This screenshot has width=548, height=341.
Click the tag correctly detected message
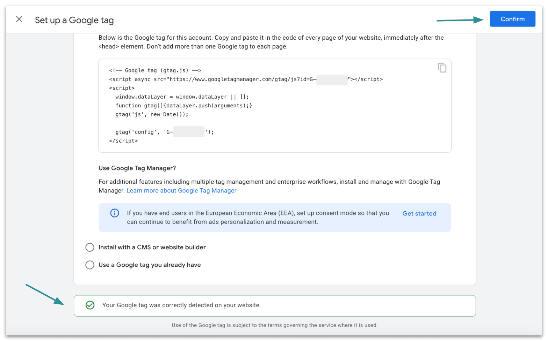181,305
